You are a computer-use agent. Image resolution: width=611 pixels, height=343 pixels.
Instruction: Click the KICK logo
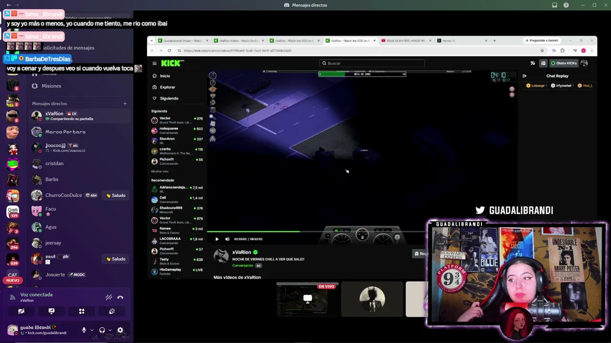[x=171, y=63]
